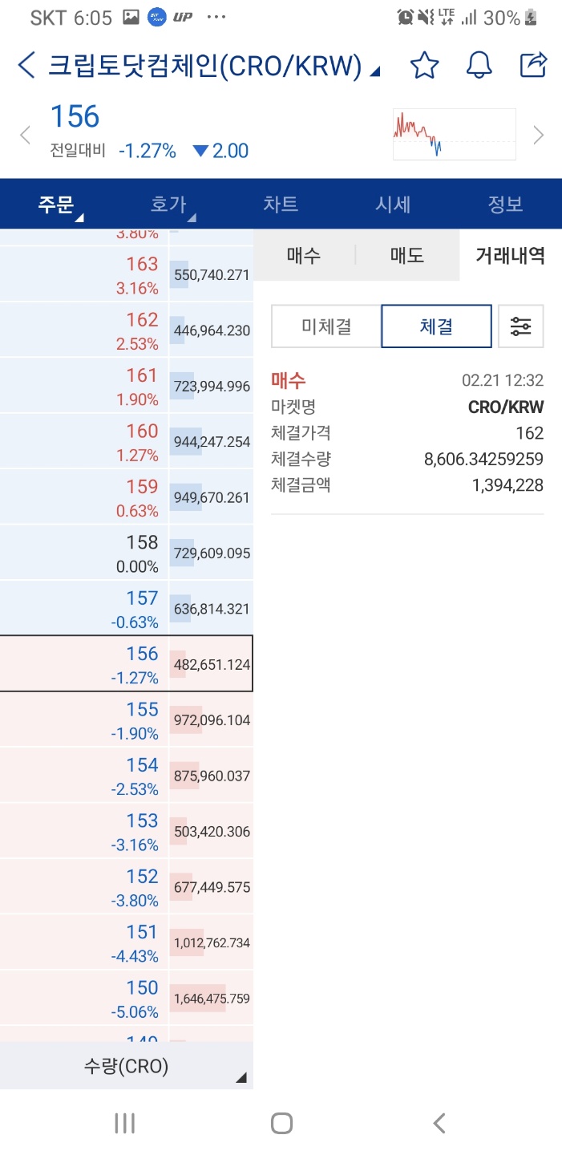Add CRO/KRW to favorites with star

[x=424, y=65]
